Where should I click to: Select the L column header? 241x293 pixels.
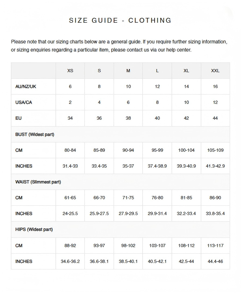click(157, 71)
